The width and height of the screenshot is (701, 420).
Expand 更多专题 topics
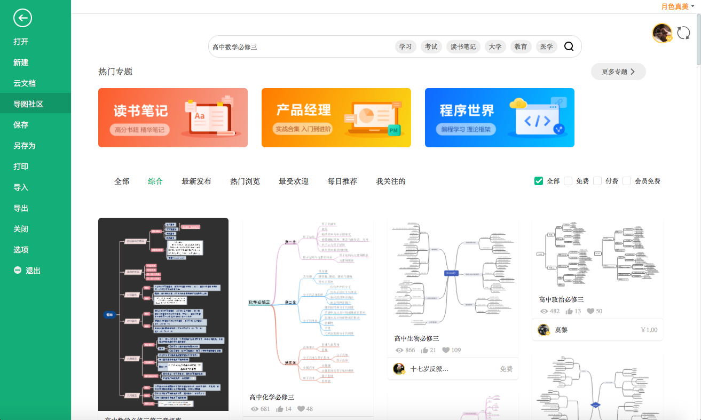(618, 72)
